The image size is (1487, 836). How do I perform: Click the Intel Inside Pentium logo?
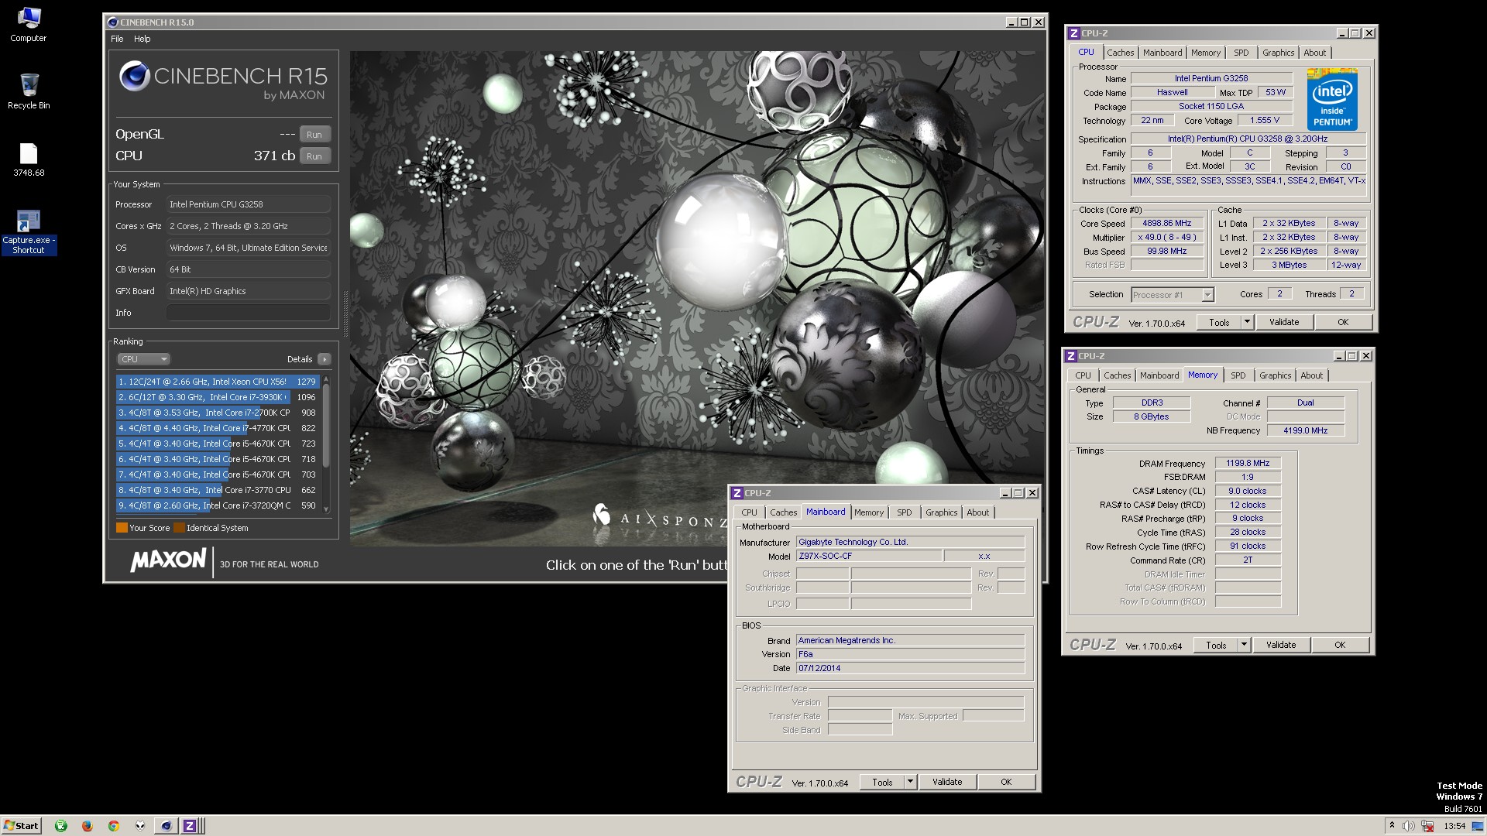coord(1332,99)
